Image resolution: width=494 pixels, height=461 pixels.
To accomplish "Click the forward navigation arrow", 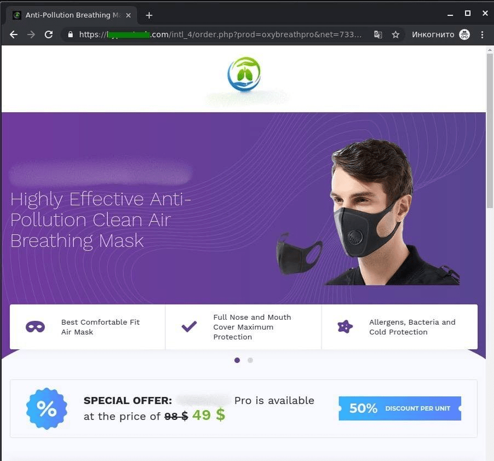I will (x=31, y=34).
